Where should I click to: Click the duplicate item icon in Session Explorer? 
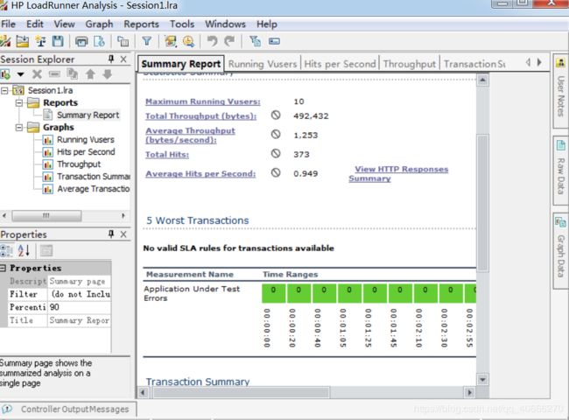[72, 74]
